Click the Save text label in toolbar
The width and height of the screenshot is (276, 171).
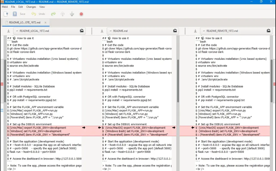coord(23,14)
